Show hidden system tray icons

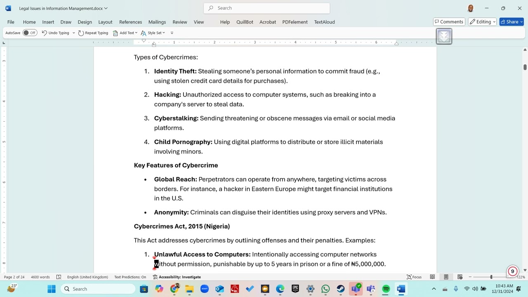[434, 289]
